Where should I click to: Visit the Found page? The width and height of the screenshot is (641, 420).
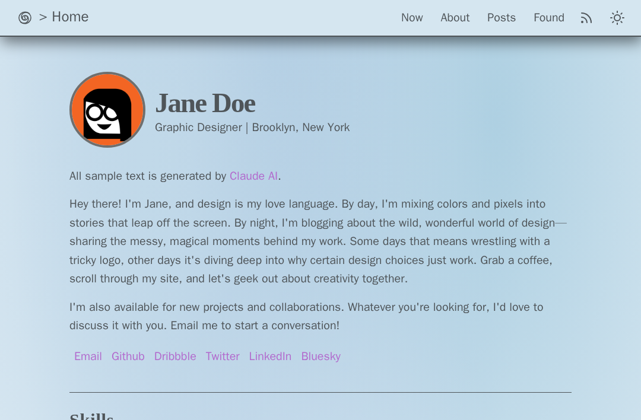(x=548, y=18)
